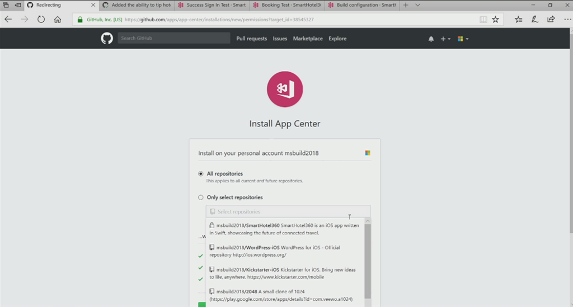Open the GitHub notifications bell
This screenshot has height=307, width=573.
[431, 39]
